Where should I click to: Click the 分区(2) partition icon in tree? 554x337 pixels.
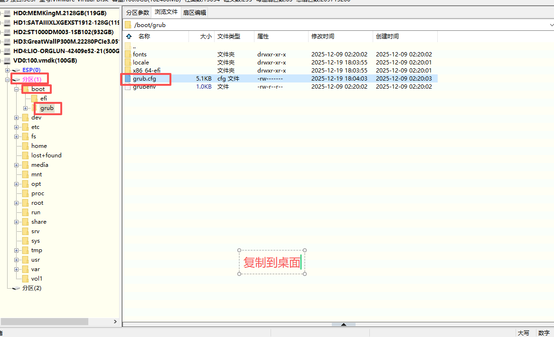[x=17, y=288]
